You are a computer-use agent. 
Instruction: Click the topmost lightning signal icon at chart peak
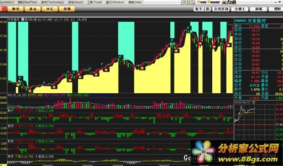pyautogui.click(x=189, y=28)
